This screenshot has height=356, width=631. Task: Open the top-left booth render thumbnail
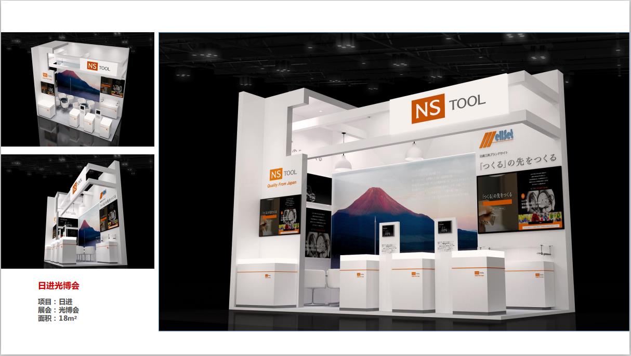(77, 89)
